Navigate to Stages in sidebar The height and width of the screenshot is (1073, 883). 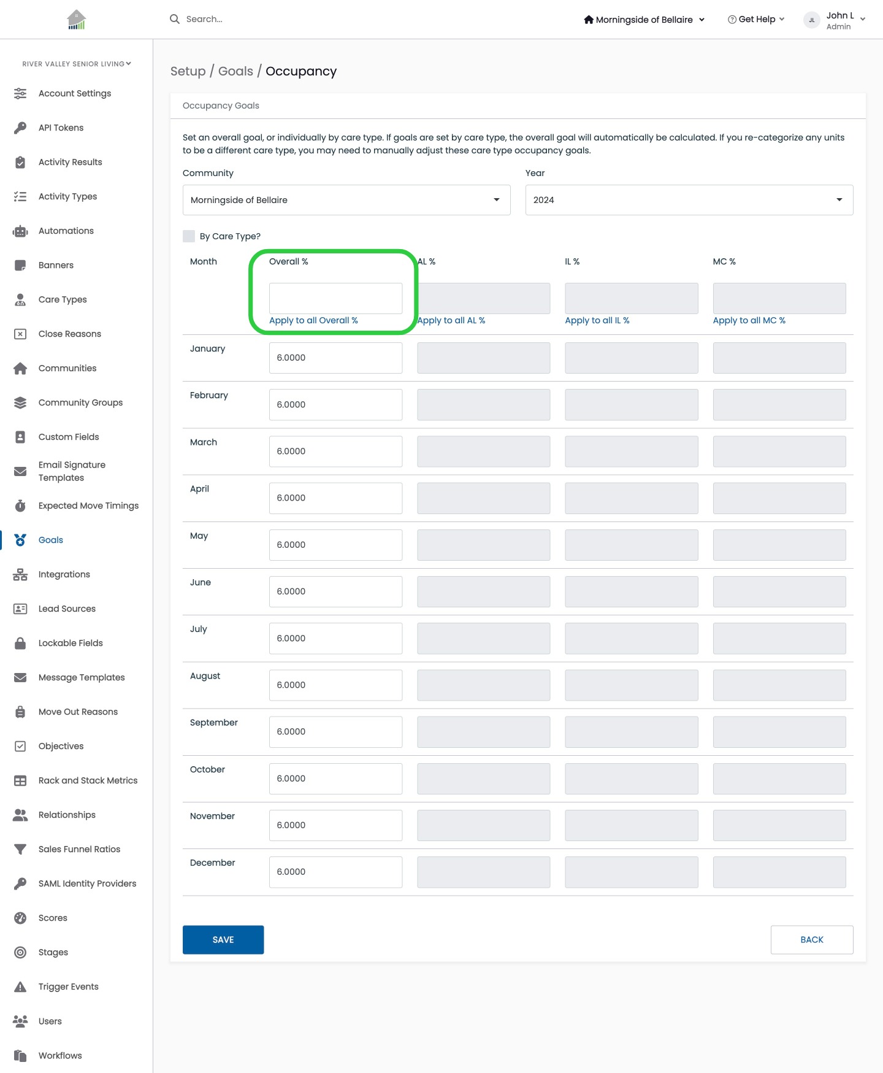point(53,952)
